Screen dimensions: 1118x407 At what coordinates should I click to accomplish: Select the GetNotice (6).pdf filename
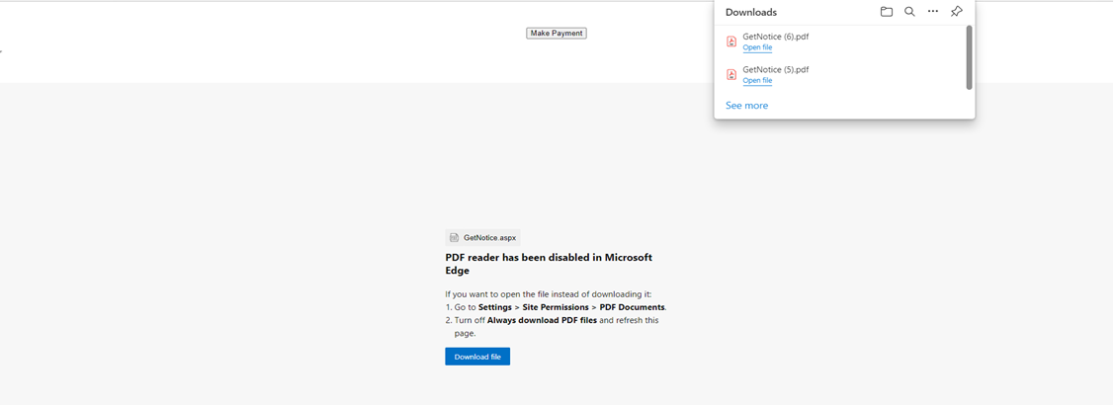(x=775, y=37)
